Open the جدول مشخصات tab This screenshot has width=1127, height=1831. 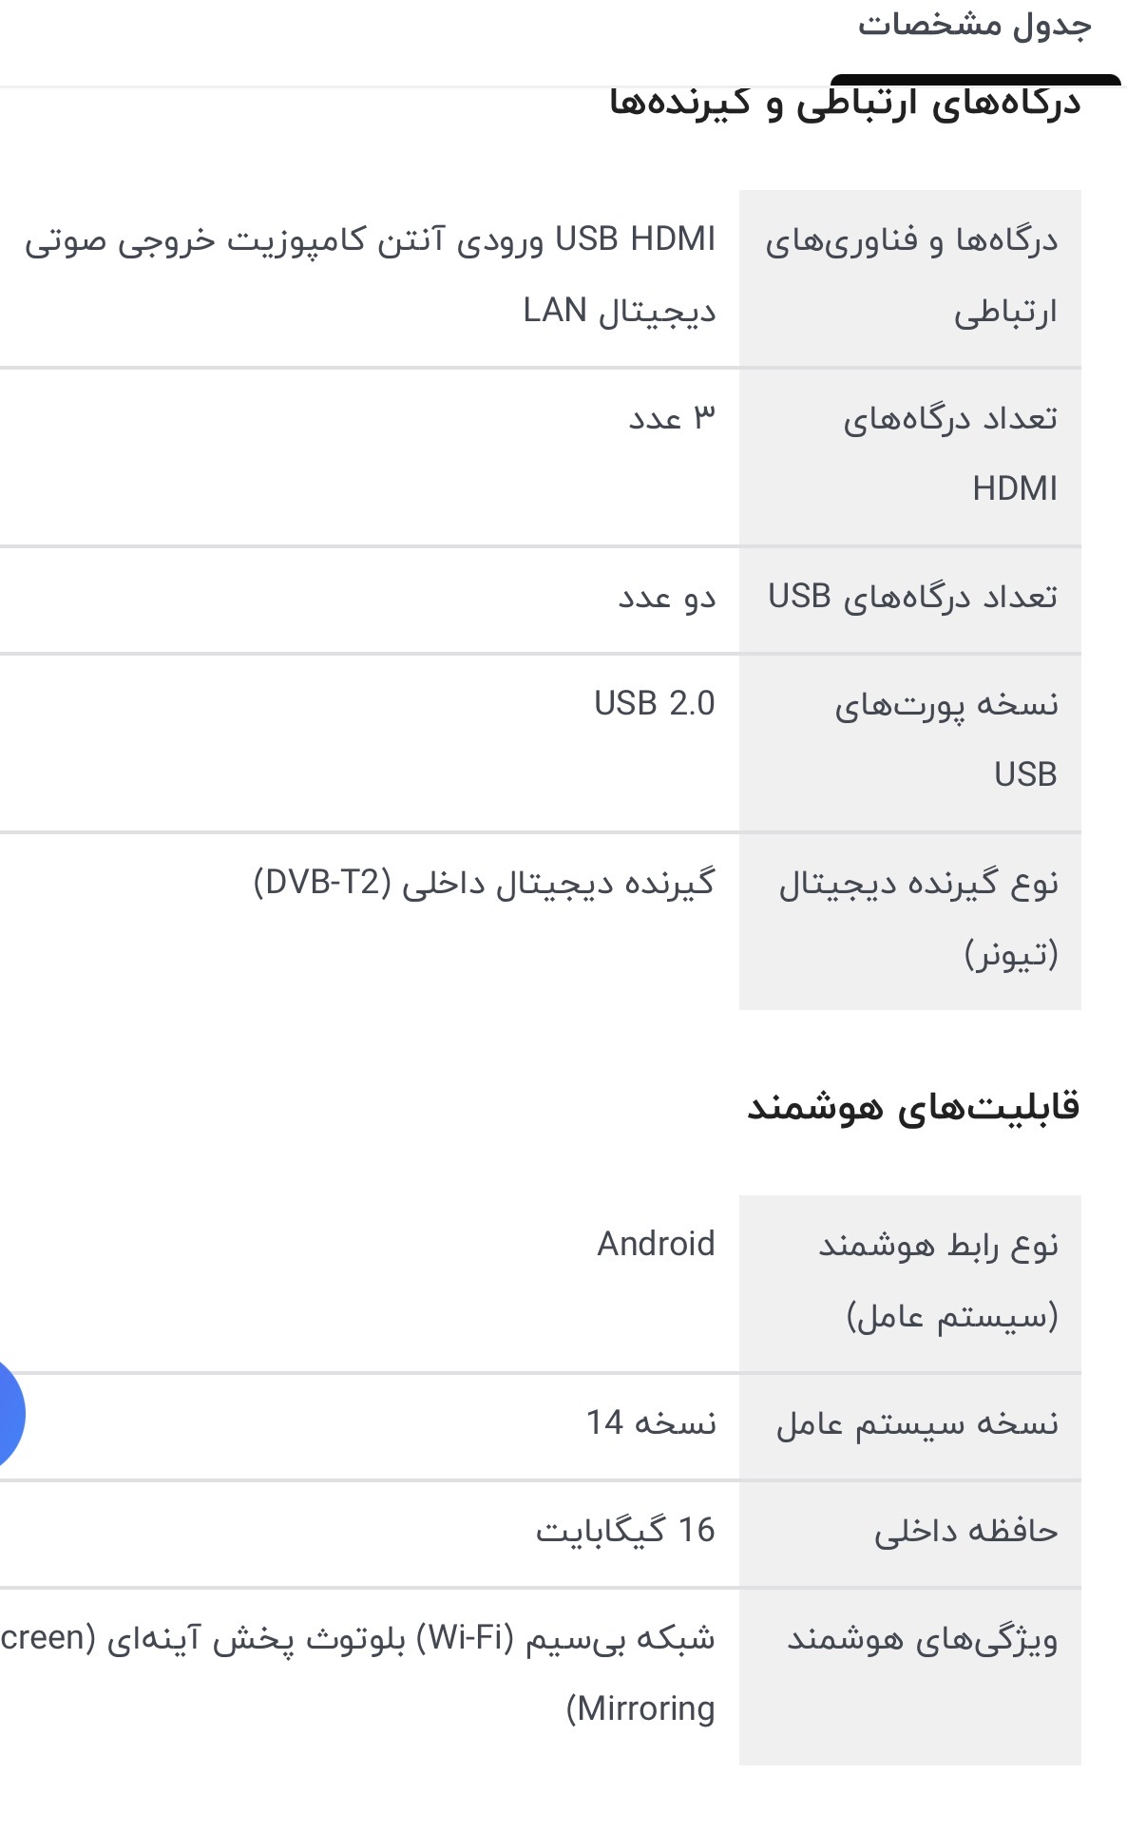(x=974, y=26)
